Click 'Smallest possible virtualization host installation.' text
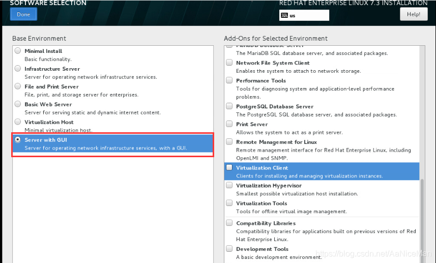This screenshot has width=436, height=263. pos(297,194)
